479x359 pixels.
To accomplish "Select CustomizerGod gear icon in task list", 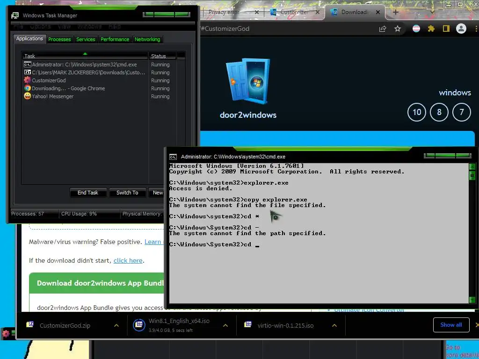I will 28,80.
